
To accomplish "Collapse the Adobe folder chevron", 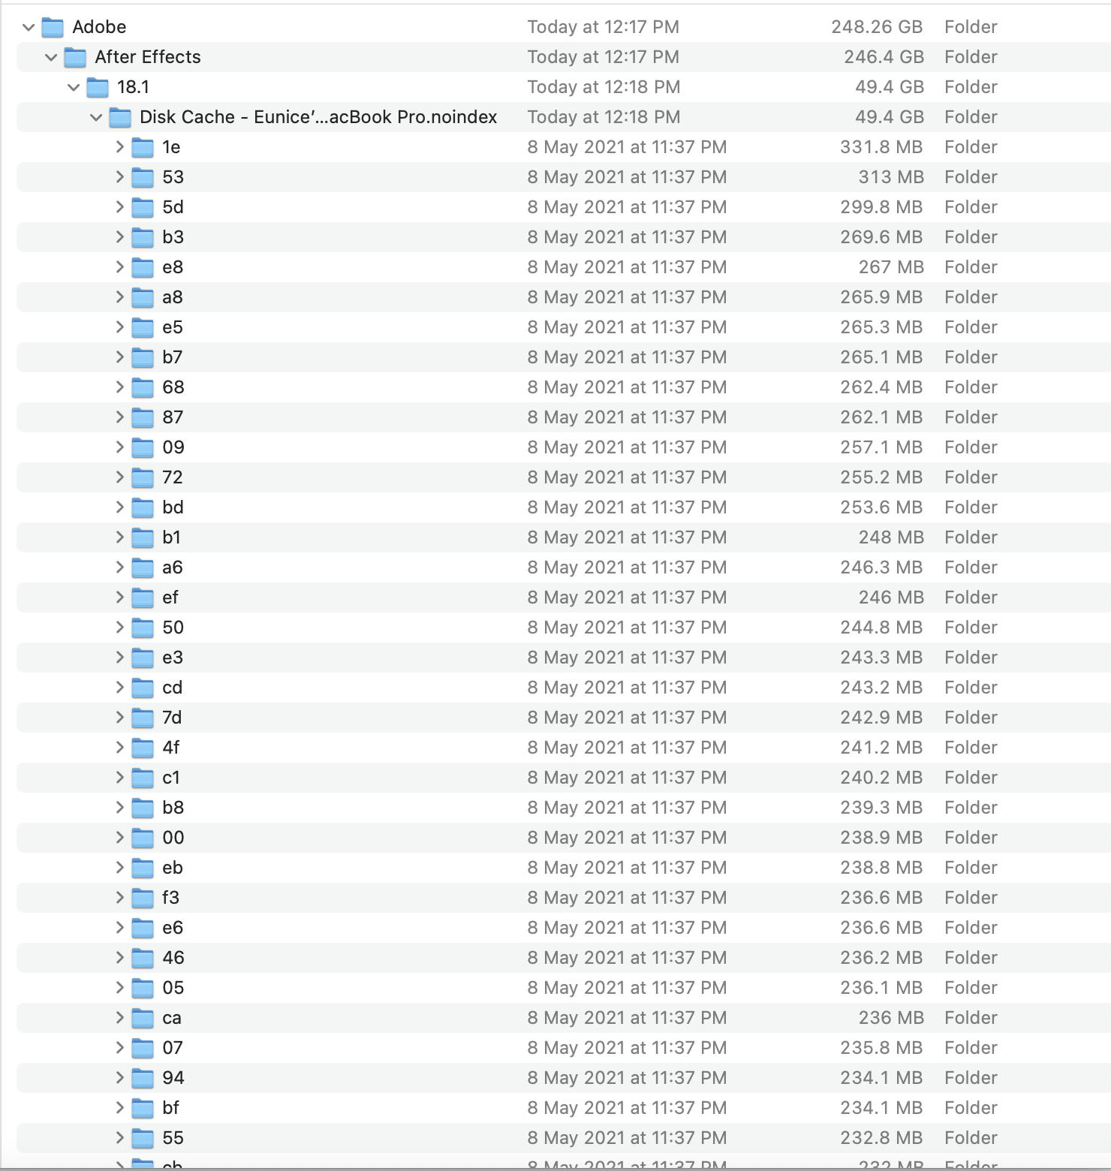I will 29,28.
